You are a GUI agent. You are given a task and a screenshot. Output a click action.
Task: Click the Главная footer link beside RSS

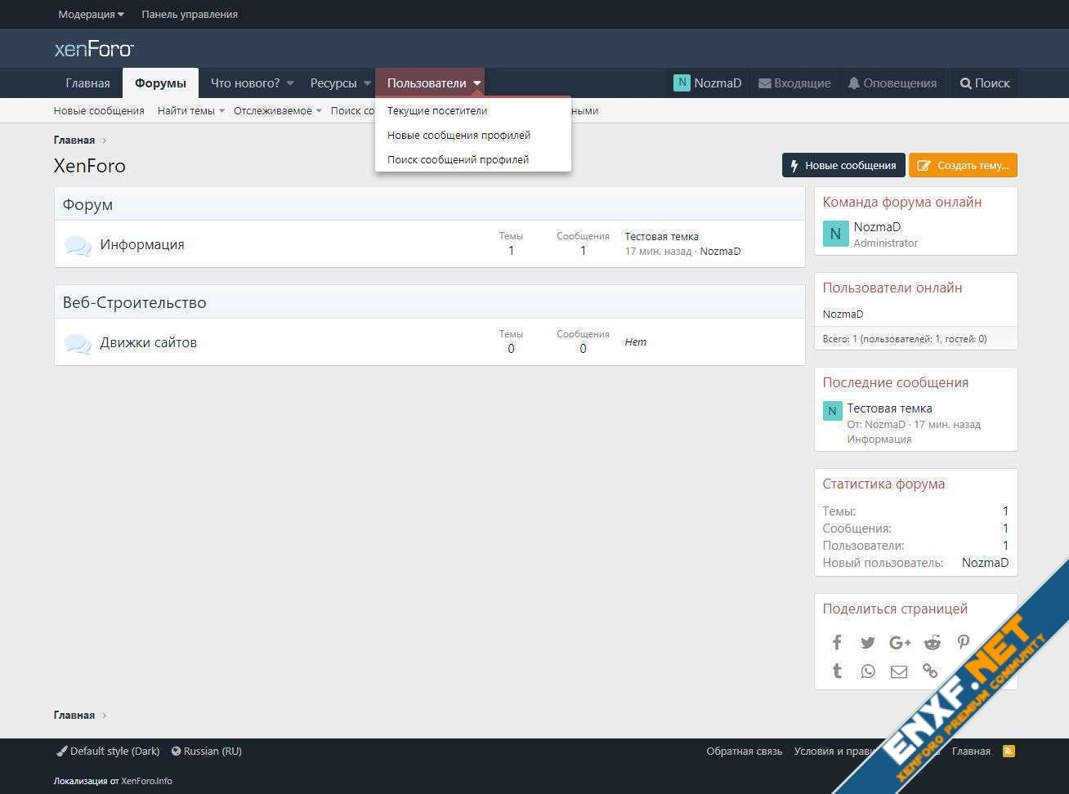click(972, 752)
